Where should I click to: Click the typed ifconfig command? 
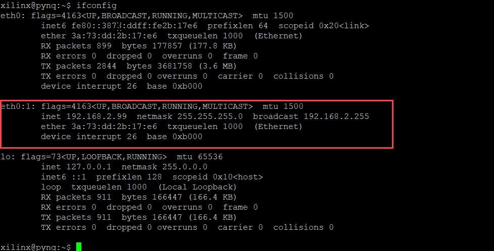tap(96, 6)
